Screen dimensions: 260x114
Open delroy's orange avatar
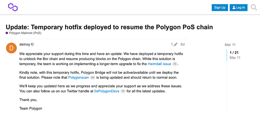tap(11, 48)
